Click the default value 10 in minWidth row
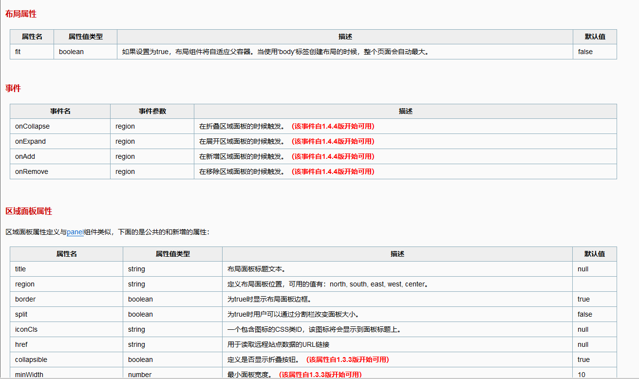 [582, 375]
